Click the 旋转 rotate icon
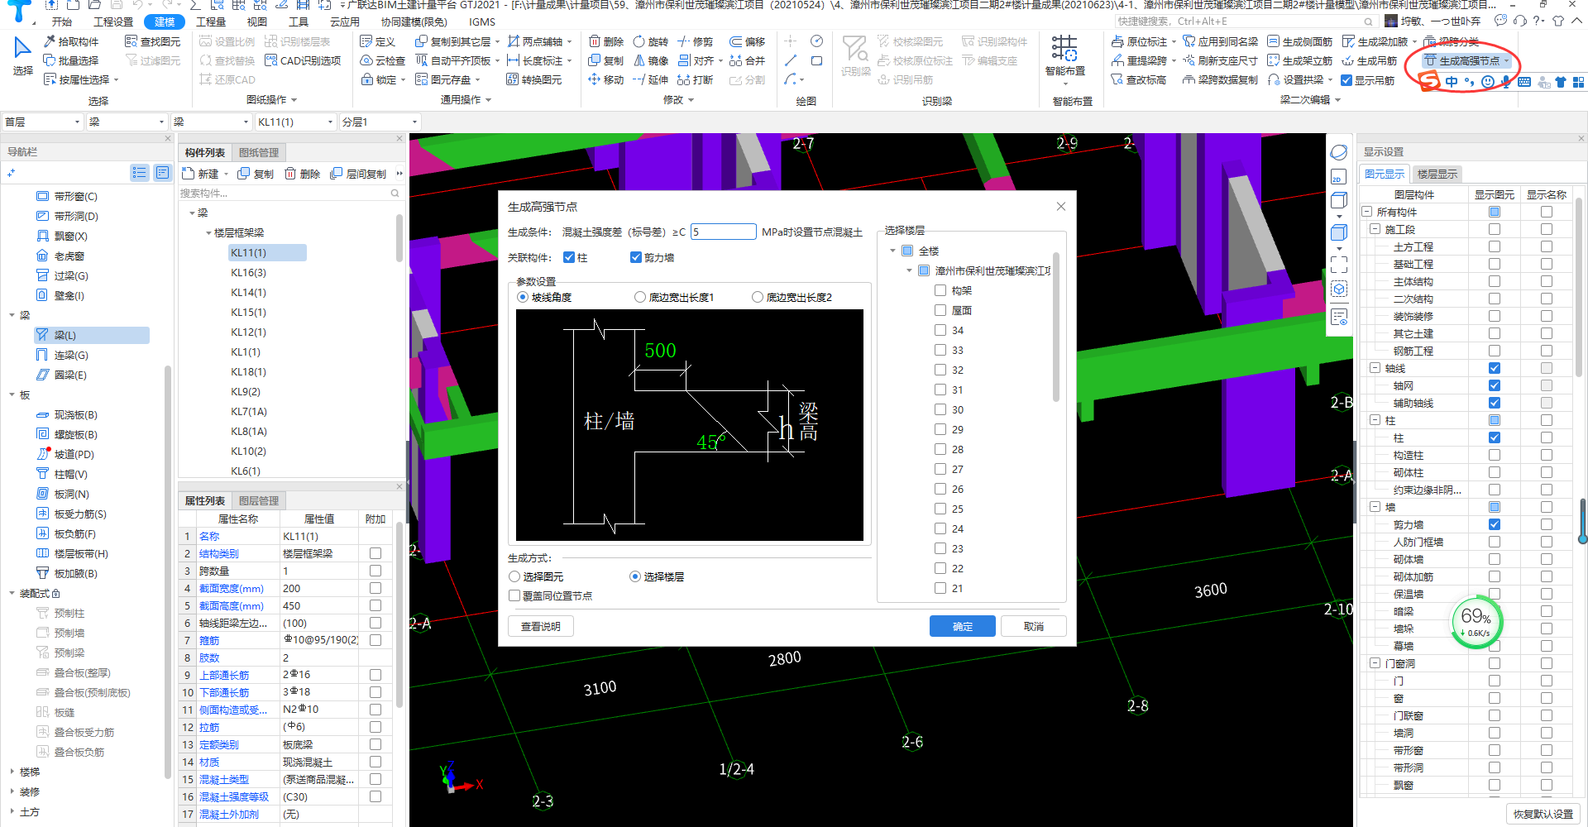The width and height of the screenshot is (1588, 827). pos(639,41)
